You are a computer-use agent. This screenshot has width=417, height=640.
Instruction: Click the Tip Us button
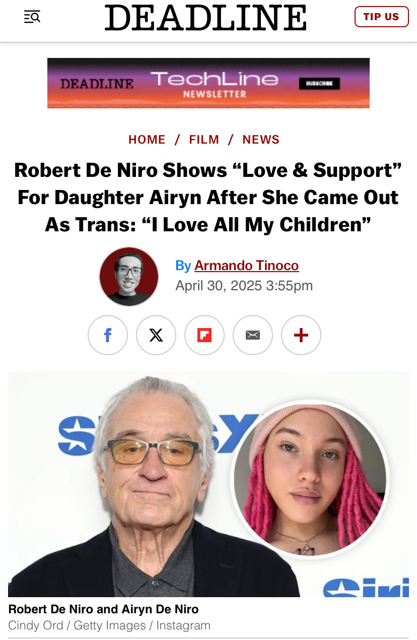(381, 17)
